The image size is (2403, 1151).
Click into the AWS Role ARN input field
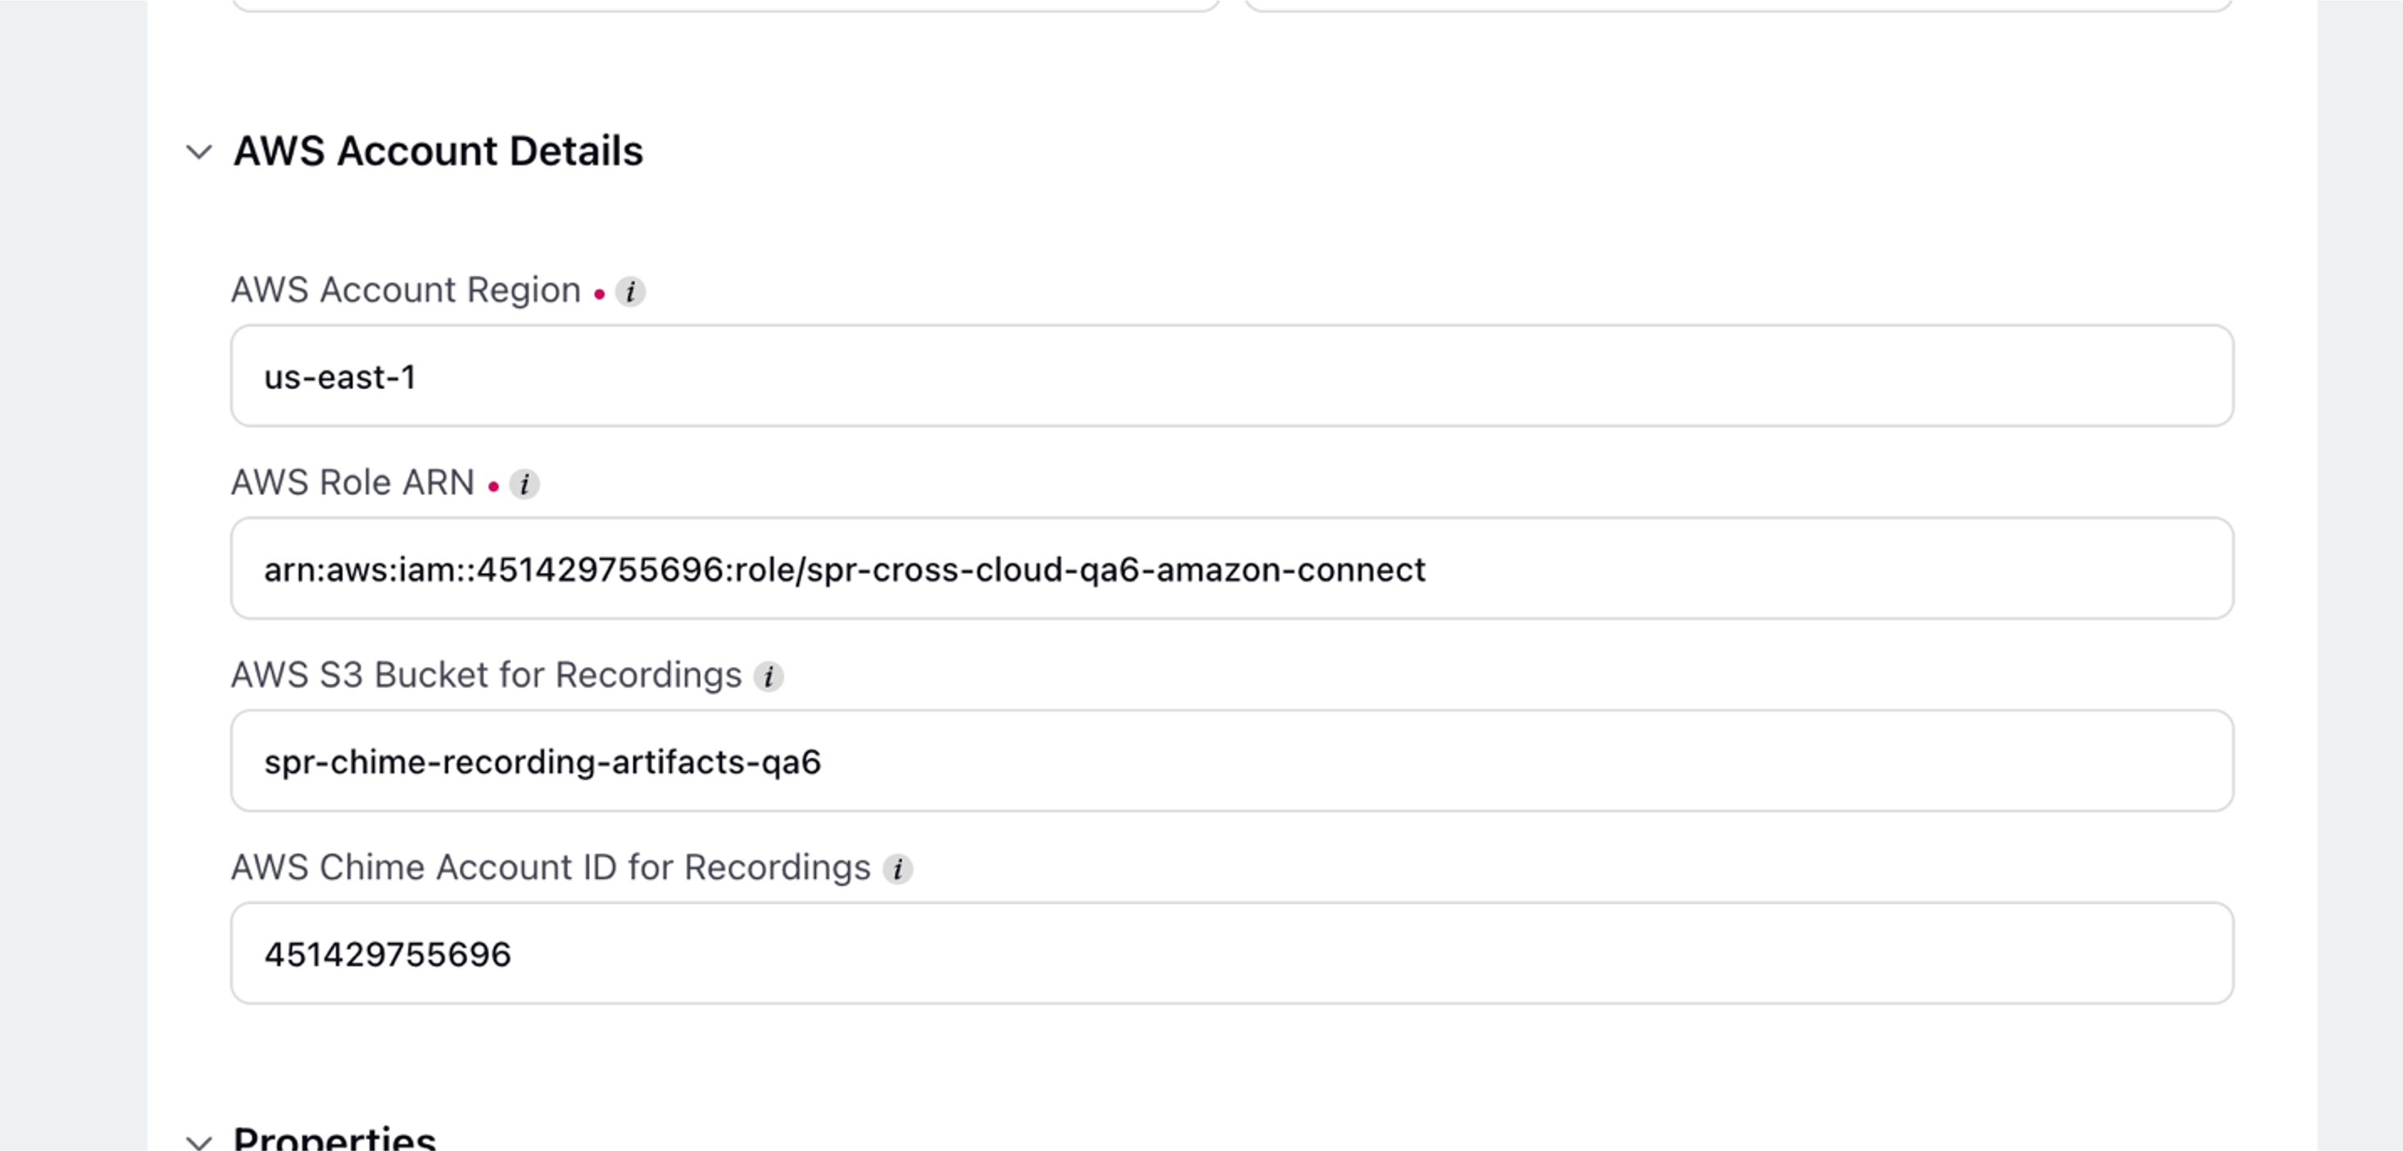[1231, 568]
